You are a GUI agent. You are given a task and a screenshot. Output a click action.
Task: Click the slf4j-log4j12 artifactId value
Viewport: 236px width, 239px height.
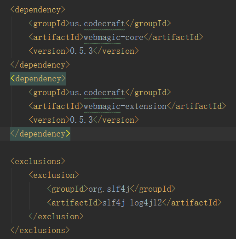(x=132, y=203)
